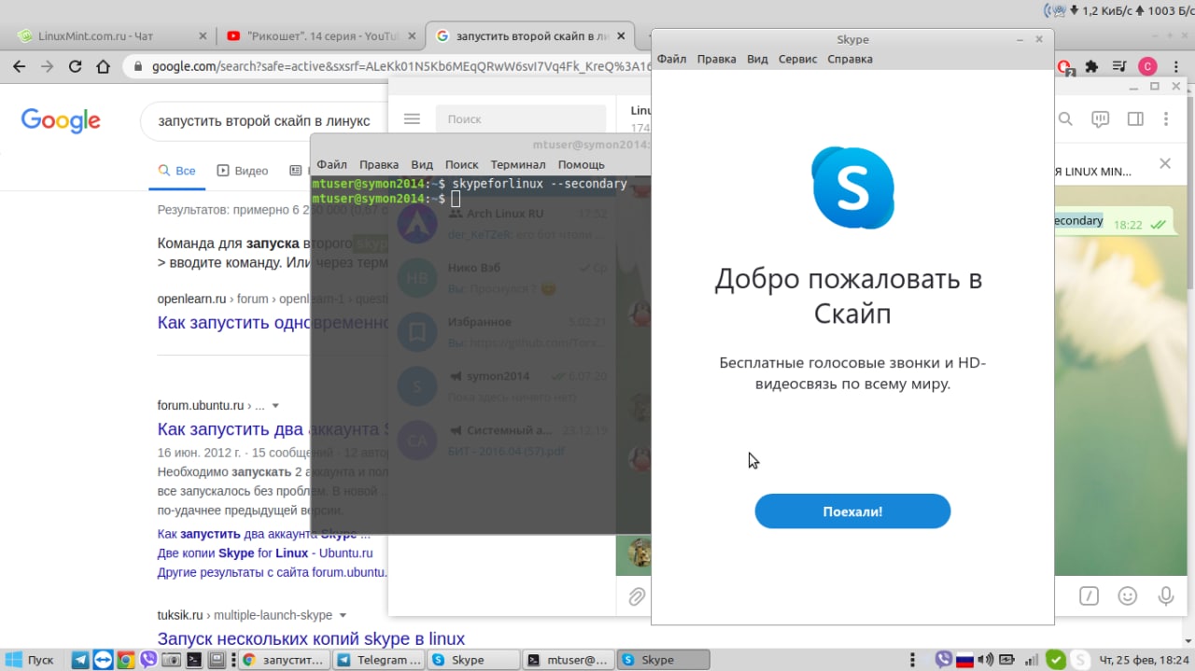Open "Другие результаты с сайта forum.ubuntu" link
The width and height of the screenshot is (1195, 671).
273,572
